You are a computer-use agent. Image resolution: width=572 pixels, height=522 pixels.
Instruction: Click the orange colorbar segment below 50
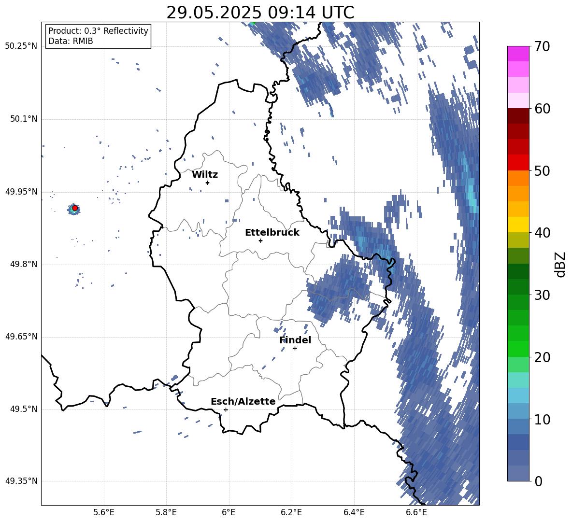518,178
